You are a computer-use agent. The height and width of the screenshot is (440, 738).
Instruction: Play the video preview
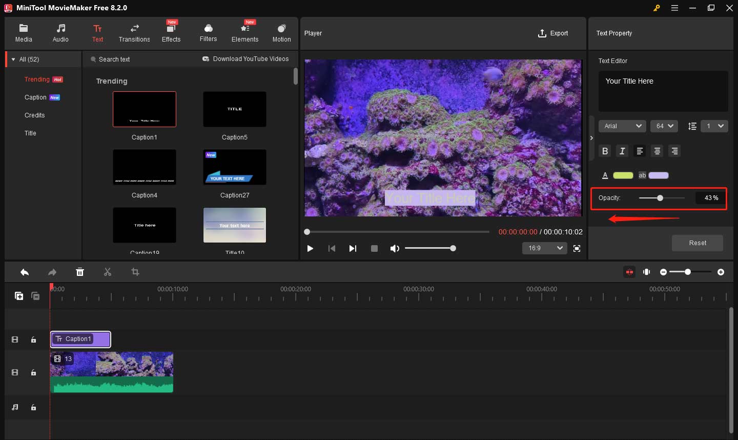(310, 248)
